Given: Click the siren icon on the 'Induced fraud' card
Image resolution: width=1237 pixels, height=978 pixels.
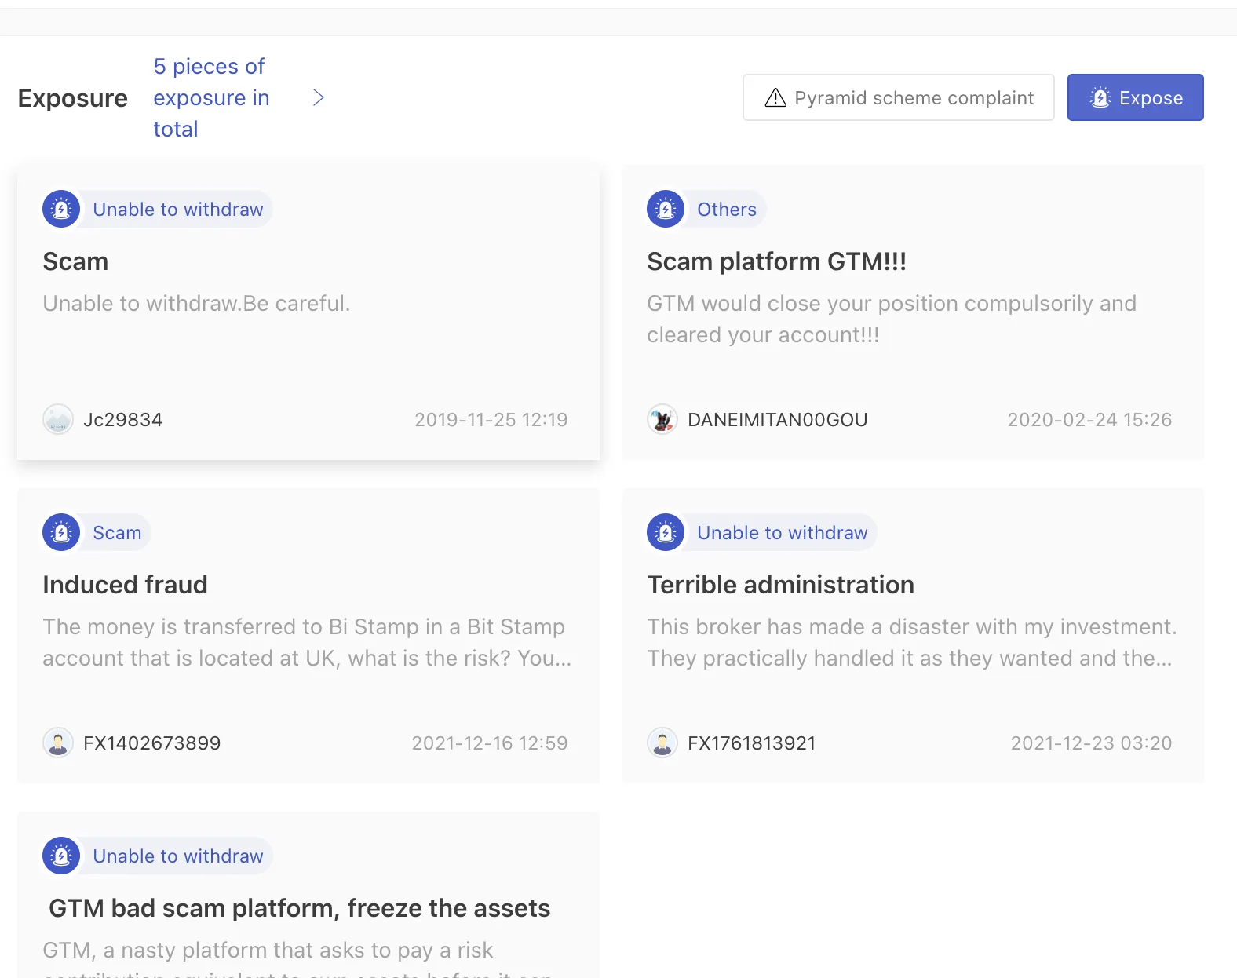Looking at the screenshot, I should pyautogui.click(x=61, y=533).
